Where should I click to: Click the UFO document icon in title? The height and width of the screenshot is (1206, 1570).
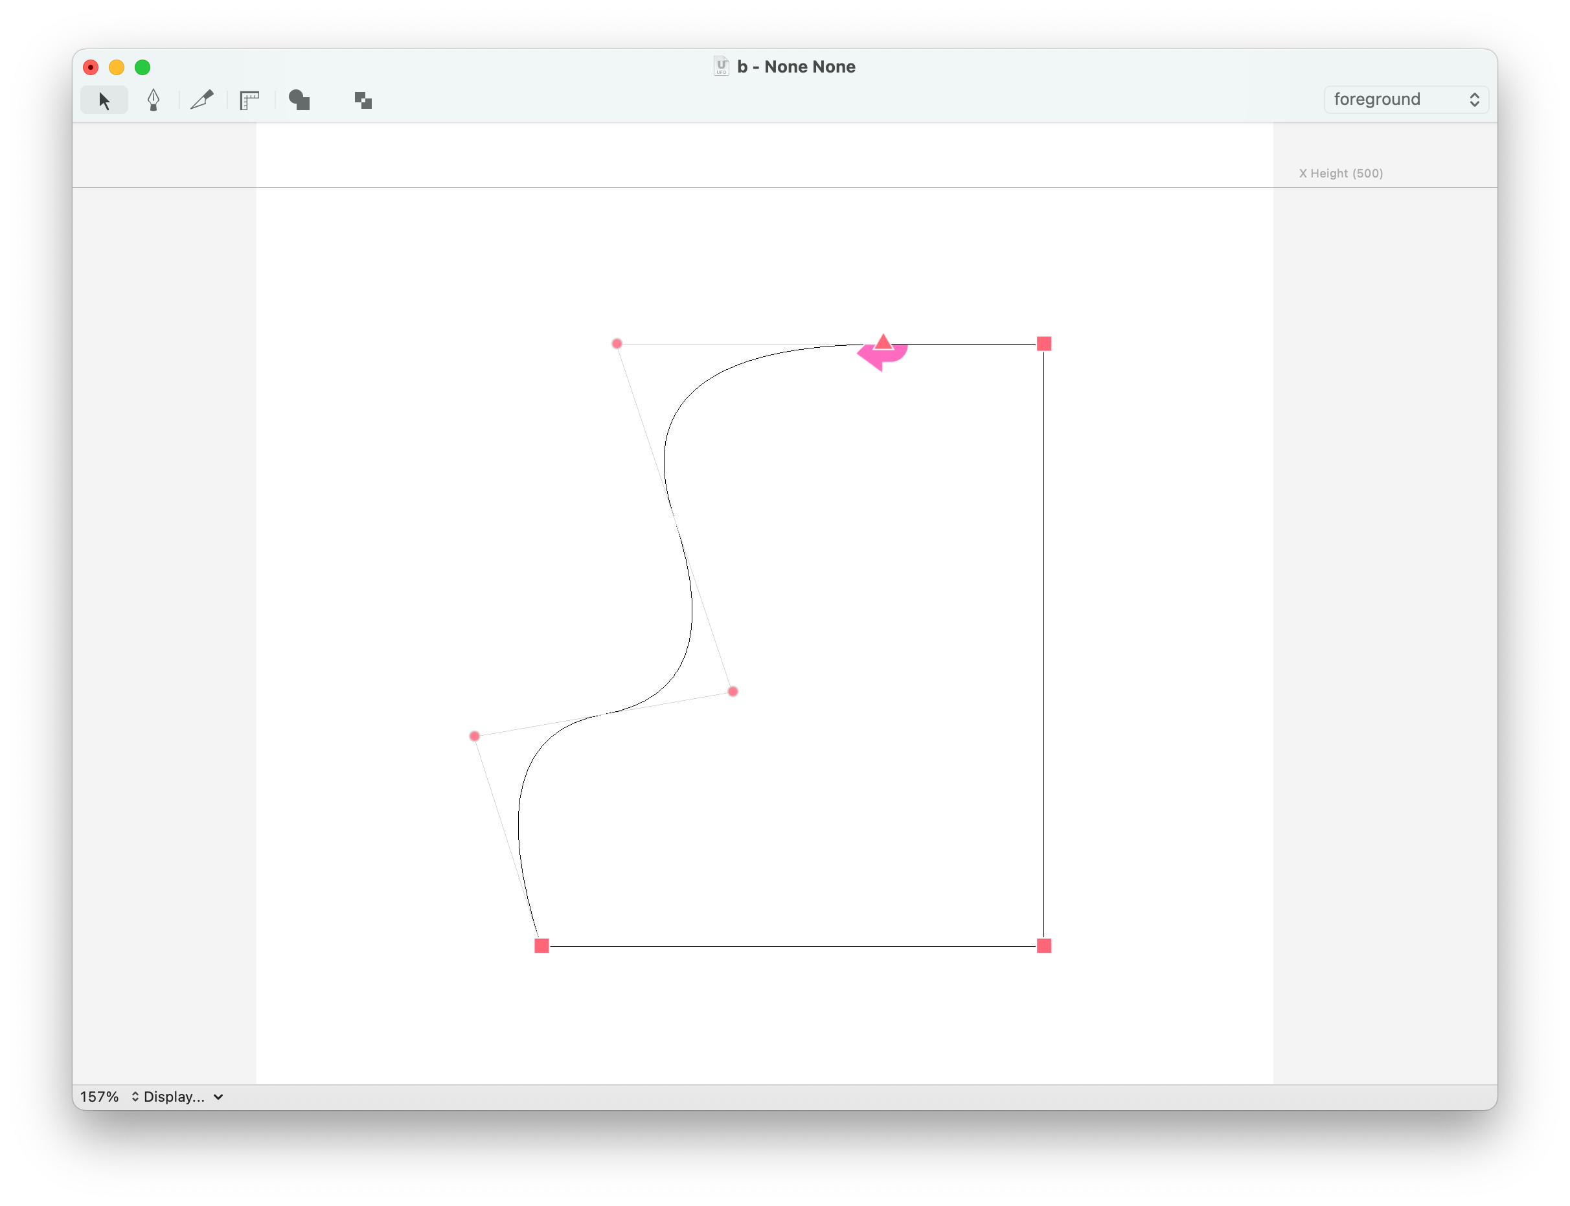[x=721, y=67]
